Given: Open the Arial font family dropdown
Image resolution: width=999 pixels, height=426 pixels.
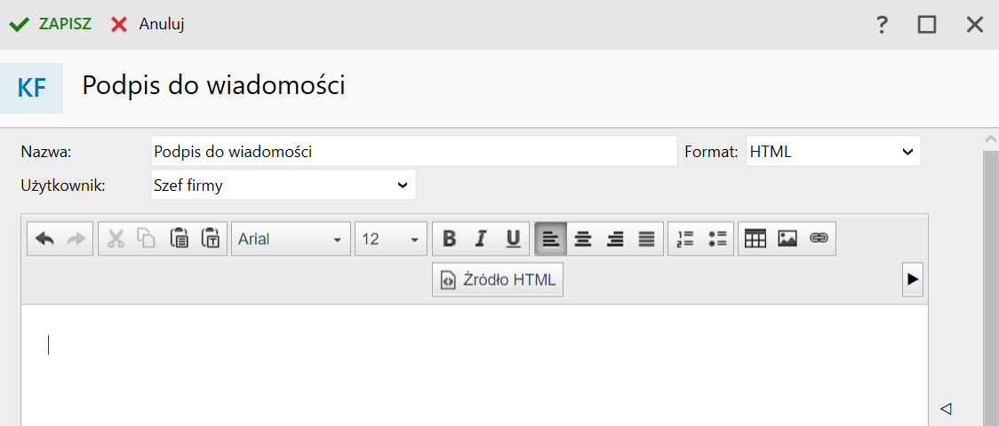Looking at the screenshot, I should 291,239.
